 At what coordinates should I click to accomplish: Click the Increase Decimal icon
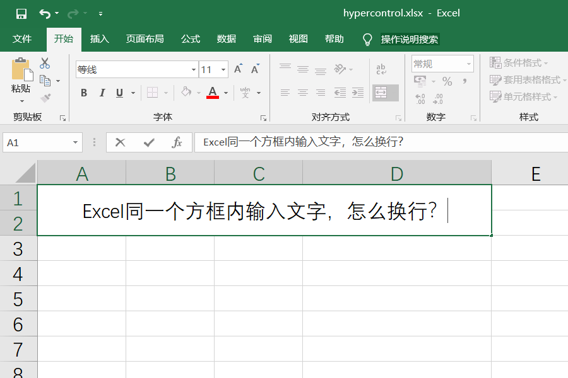420,99
